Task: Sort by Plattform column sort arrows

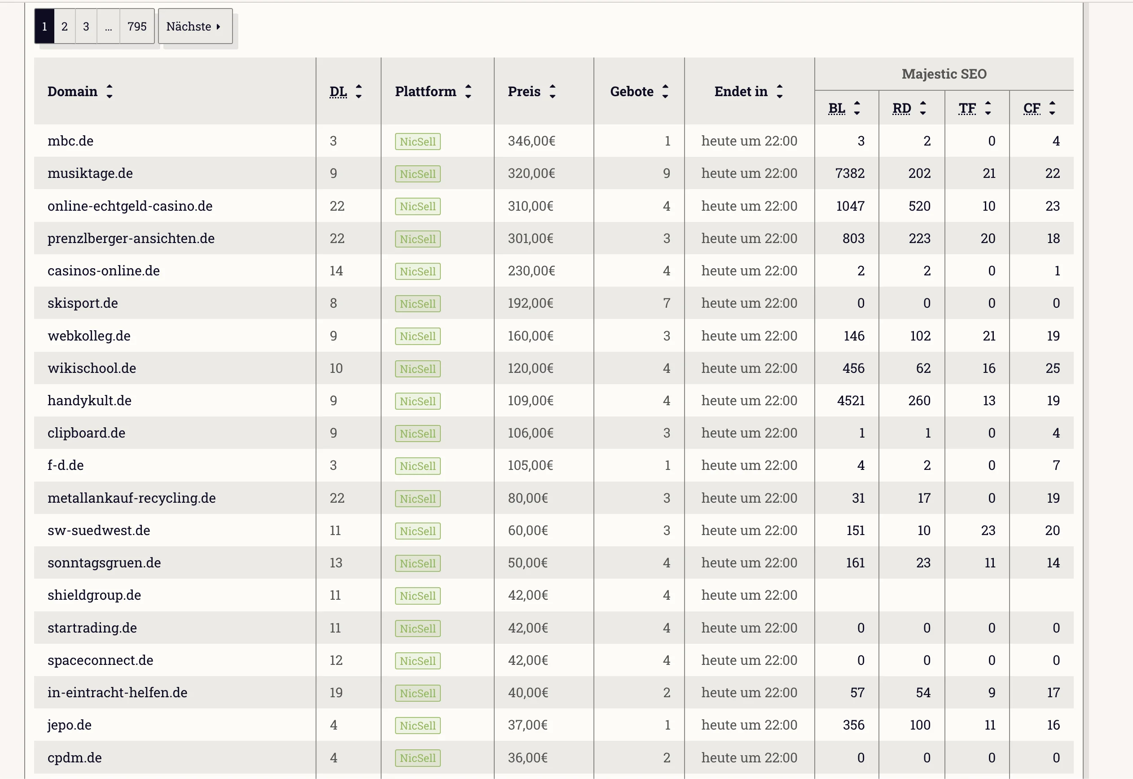Action: [468, 91]
